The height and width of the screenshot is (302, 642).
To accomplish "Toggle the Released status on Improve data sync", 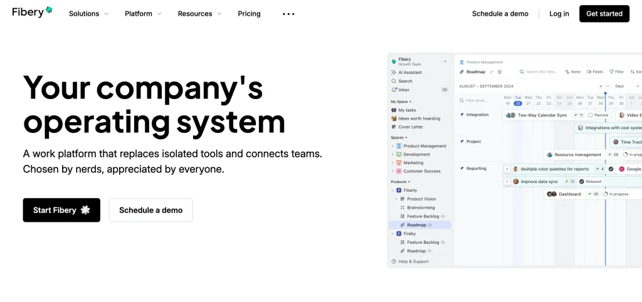I will pyautogui.click(x=591, y=181).
